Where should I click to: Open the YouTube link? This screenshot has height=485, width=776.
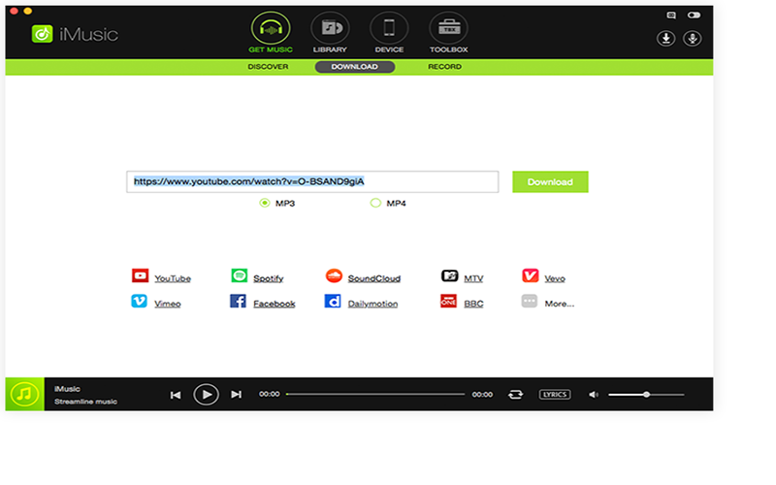click(173, 278)
